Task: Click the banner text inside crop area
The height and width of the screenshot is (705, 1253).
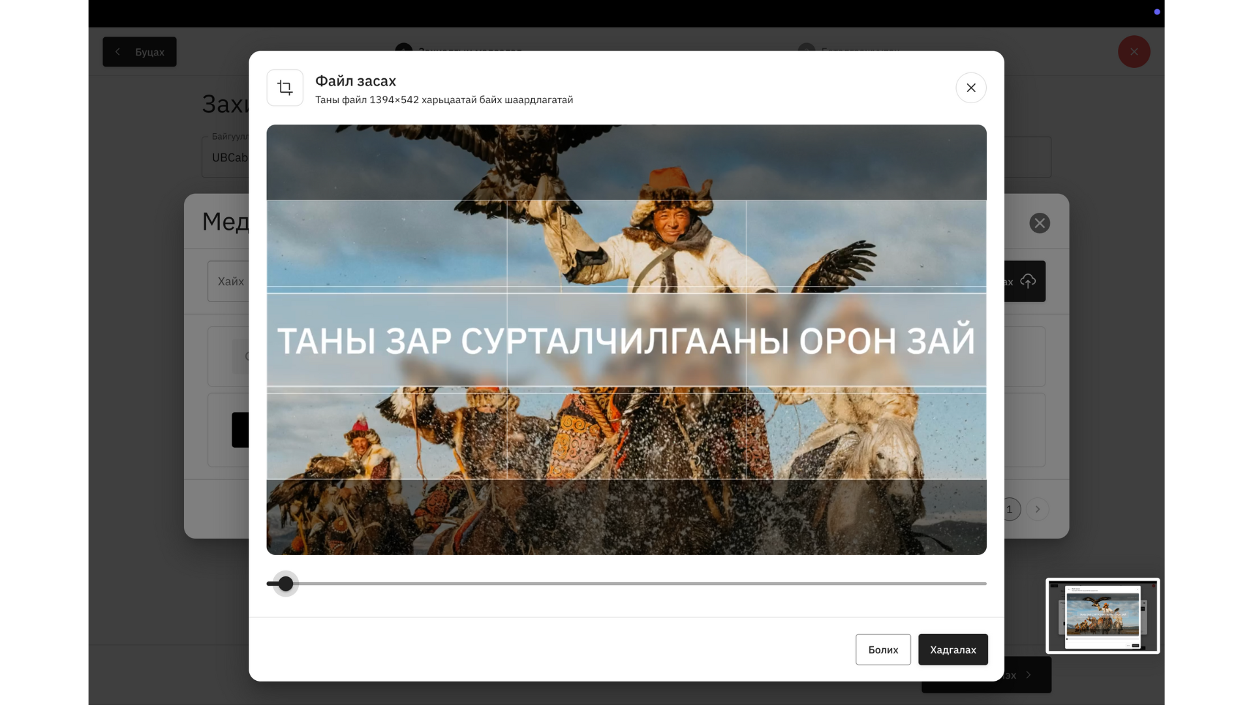Action: pyautogui.click(x=626, y=340)
